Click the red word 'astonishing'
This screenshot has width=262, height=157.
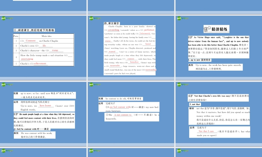[114, 30]
